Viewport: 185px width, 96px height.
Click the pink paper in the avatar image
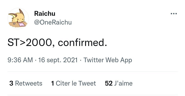tap(22, 25)
